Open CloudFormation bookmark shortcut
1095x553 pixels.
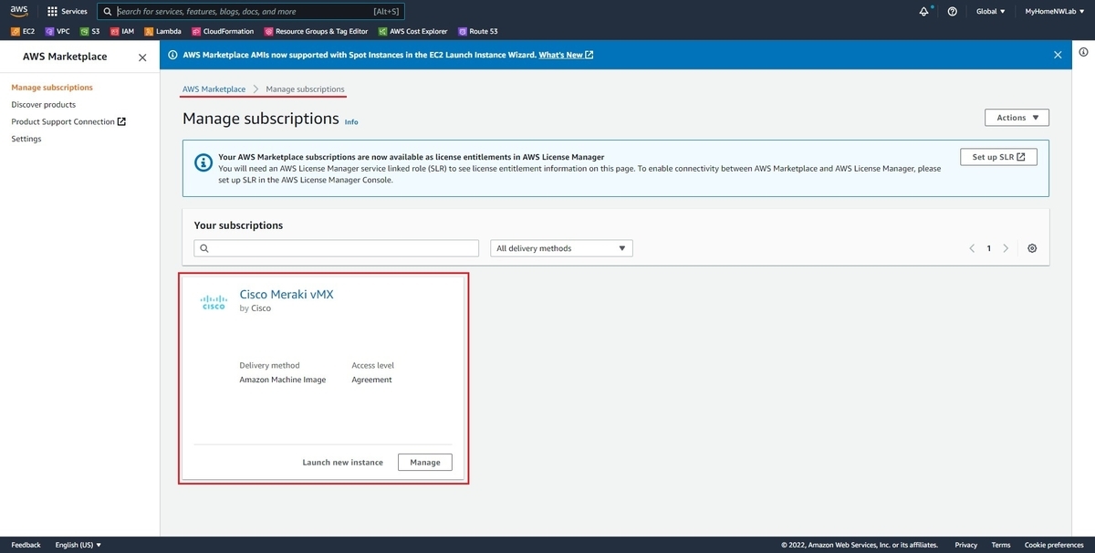(224, 31)
